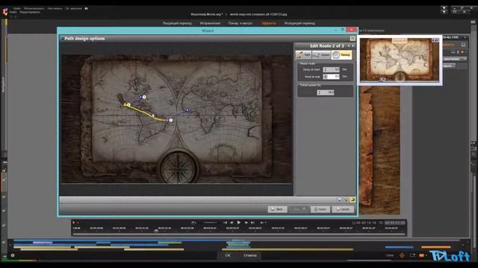Image resolution: width=478 pixels, height=268 pixels.
Task: Switch to the Object tab in route editor
Action: (321, 54)
